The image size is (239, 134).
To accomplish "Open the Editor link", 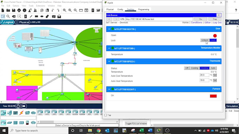I will 207,22.
